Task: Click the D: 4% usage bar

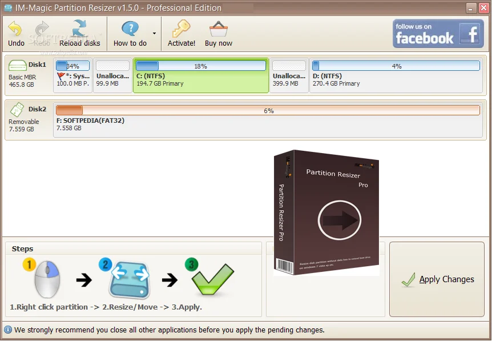Action: click(x=396, y=66)
